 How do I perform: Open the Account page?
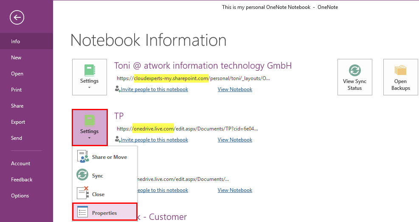tap(21, 164)
